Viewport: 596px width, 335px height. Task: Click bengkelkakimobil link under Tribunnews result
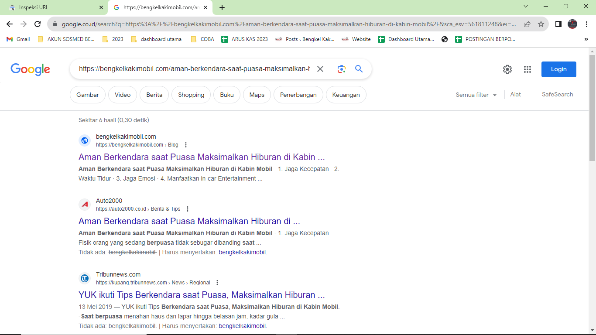(x=242, y=326)
